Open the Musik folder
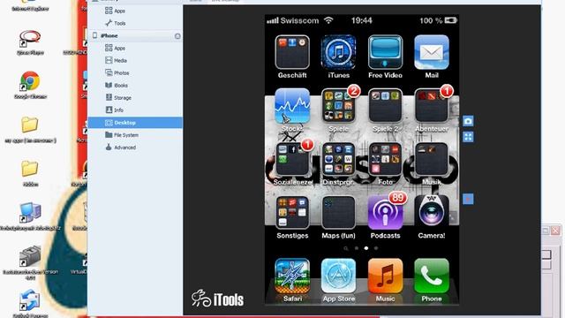Viewport: 565px width, 318px height. click(432, 159)
